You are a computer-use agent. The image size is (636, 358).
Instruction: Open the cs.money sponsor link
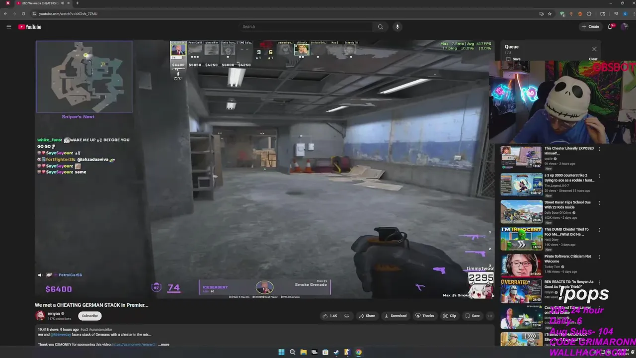pos(134,345)
